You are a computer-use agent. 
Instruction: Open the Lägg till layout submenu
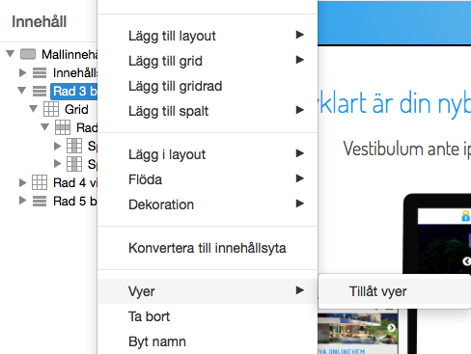[208, 36]
